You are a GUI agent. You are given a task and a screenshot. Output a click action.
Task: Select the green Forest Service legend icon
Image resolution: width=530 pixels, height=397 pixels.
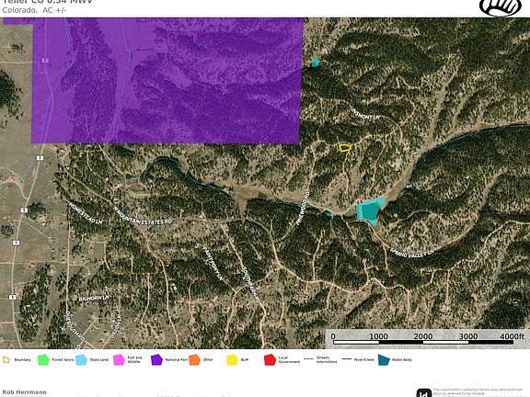pyautogui.click(x=43, y=360)
